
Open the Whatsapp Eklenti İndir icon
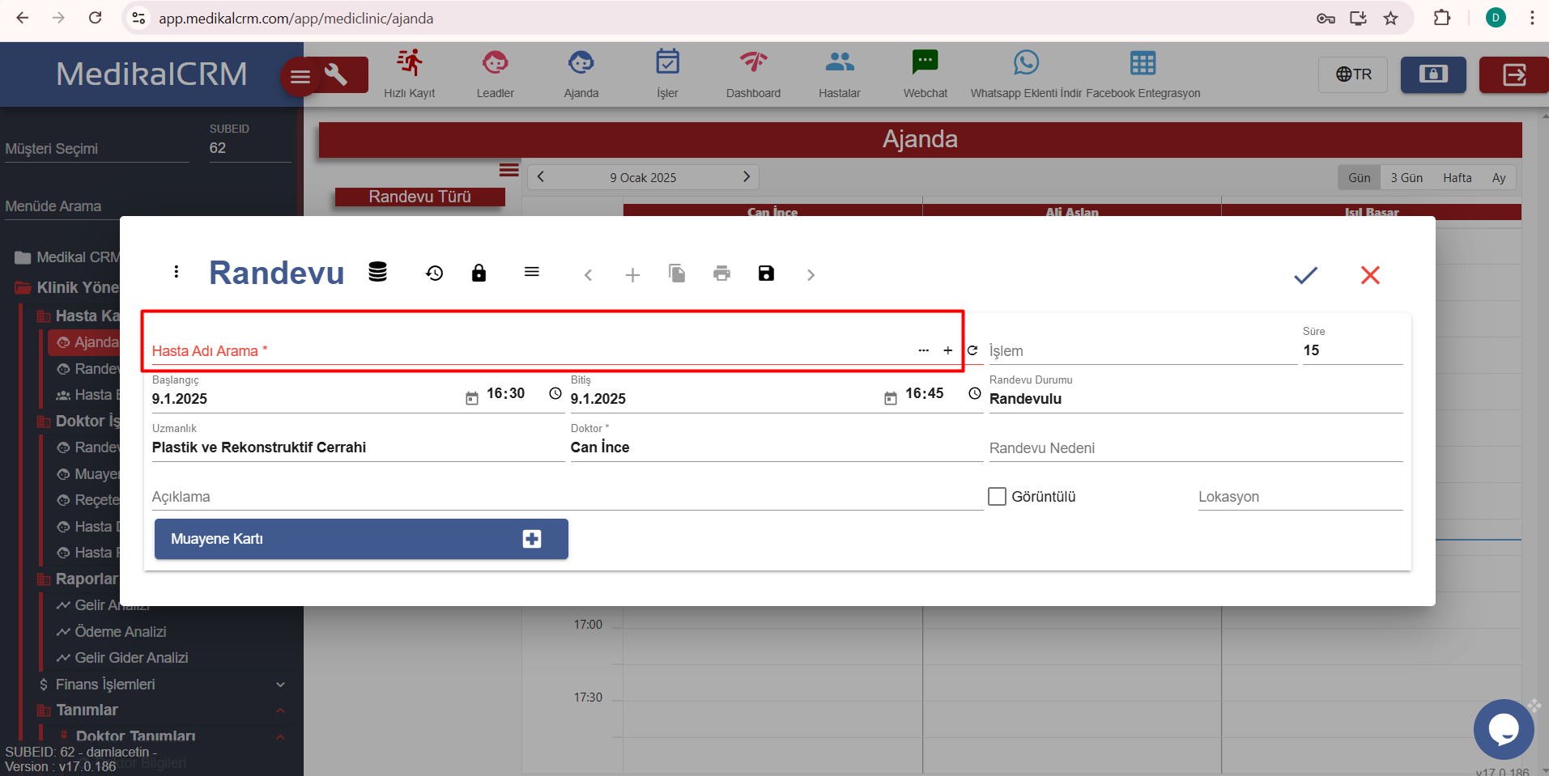(1026, 73)
